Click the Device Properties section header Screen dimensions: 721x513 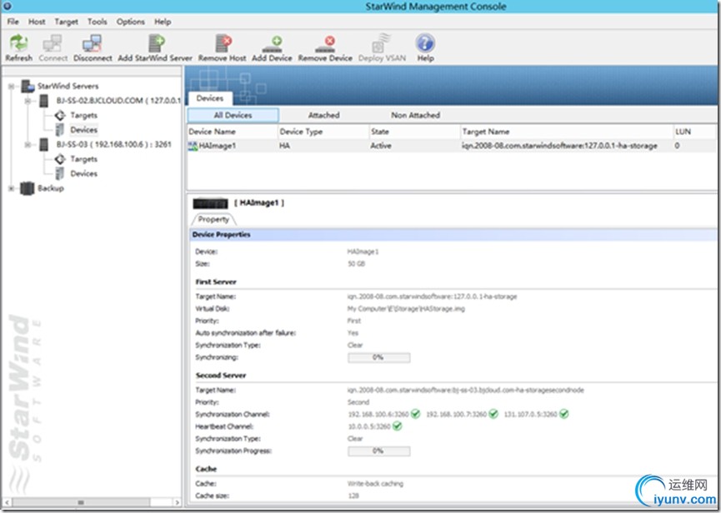pos(453,235)
